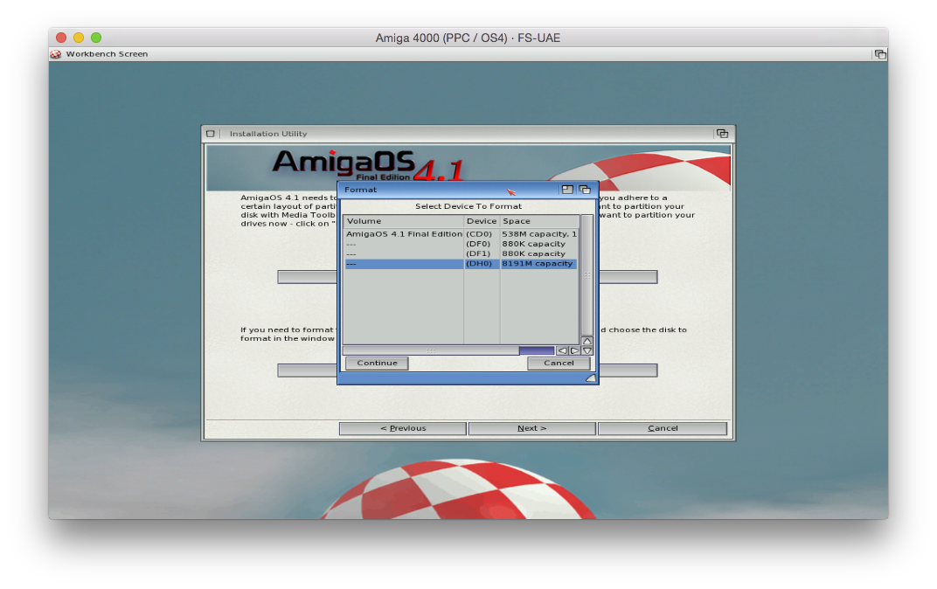Select the (DH0) device row

click(461, 263)
